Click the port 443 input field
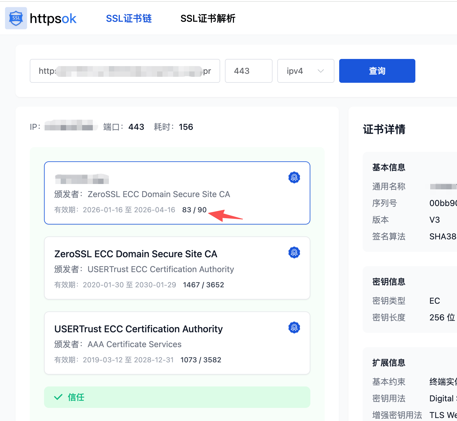This screenshot has height=421, width=457. (248, 71)
